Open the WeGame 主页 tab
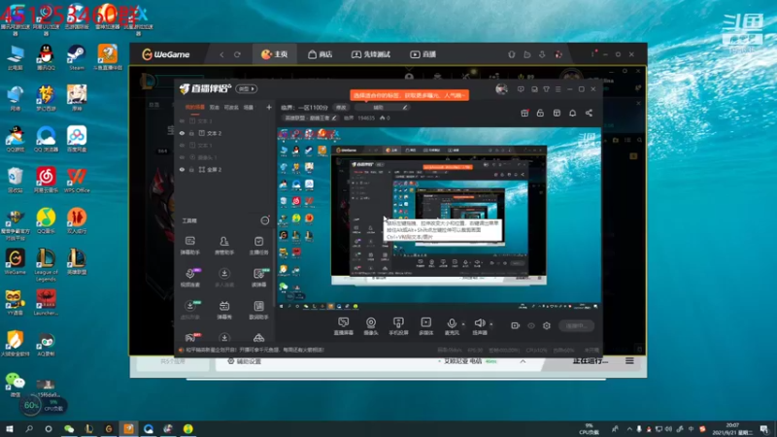Image resolution: width=777 pixels, height=437 pixels. (275, 54)
